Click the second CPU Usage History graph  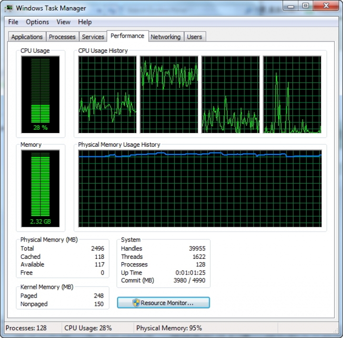(x=169, y=94)
